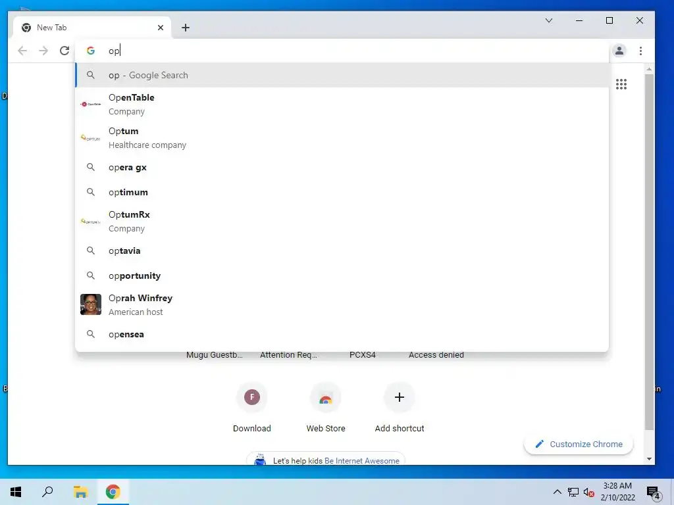
Task: Select the OpenTable company suggestion
Action: 342,105
